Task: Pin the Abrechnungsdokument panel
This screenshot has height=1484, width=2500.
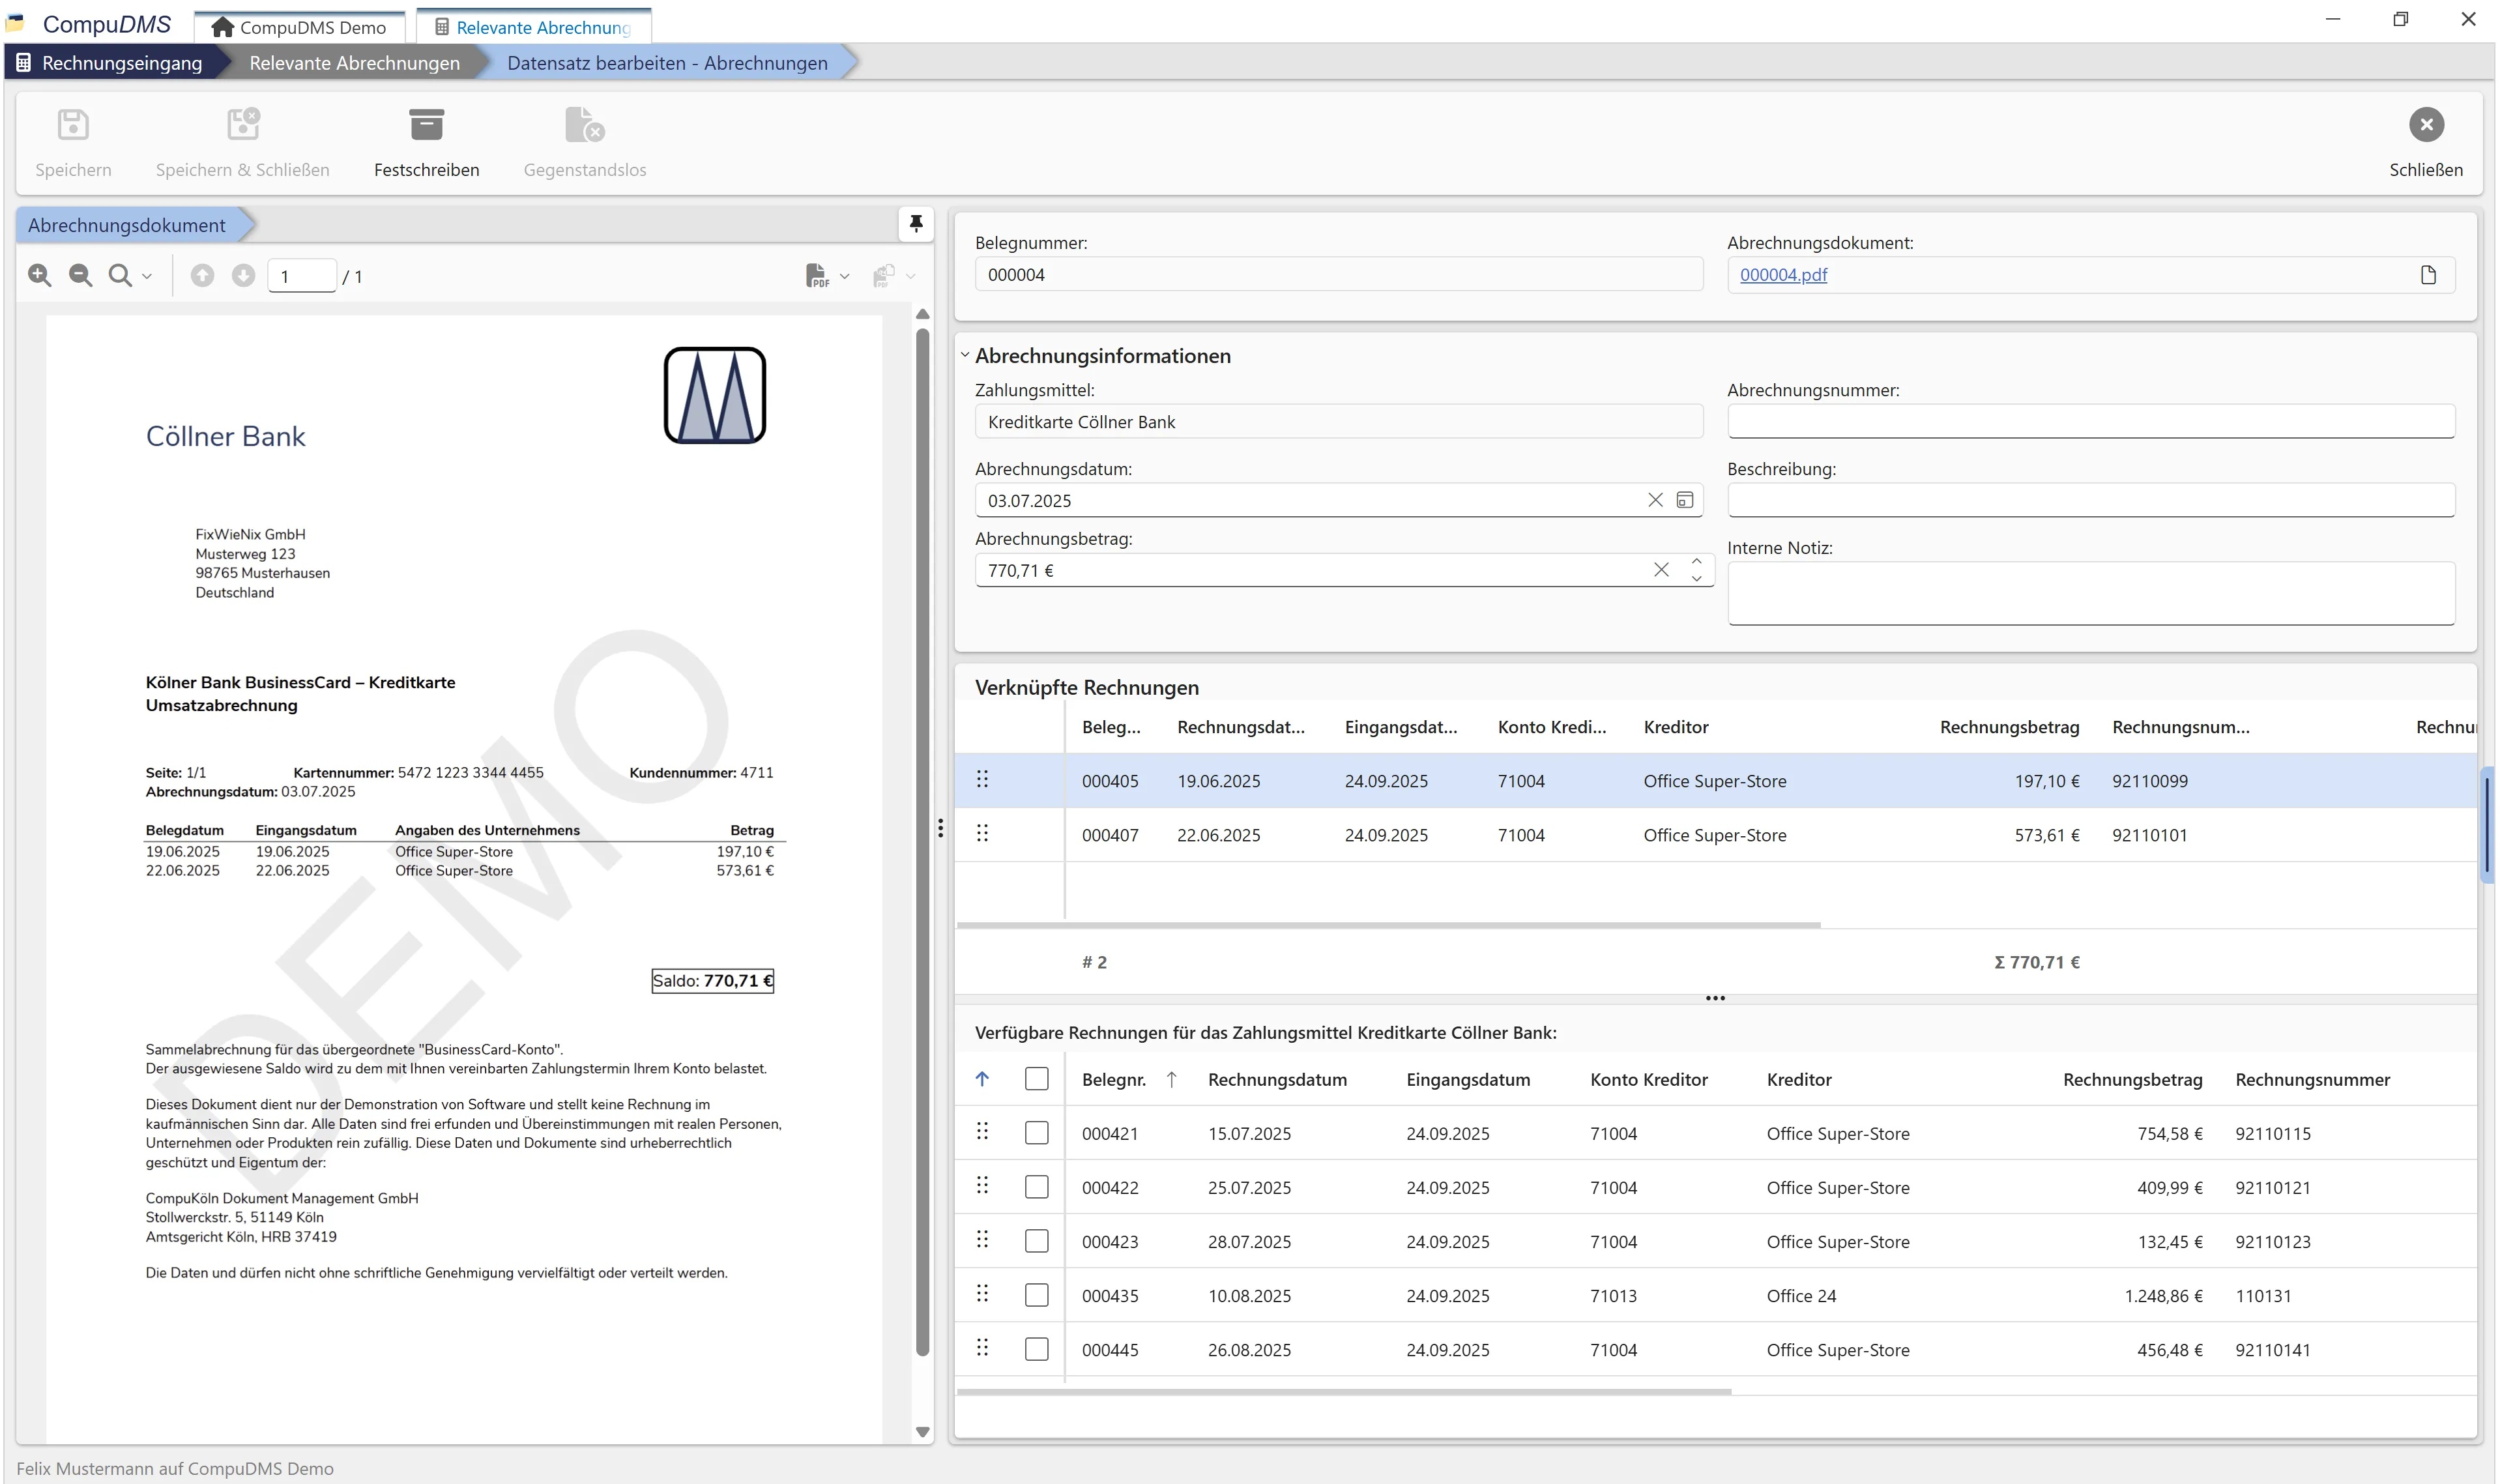Action: click(915, 223)
